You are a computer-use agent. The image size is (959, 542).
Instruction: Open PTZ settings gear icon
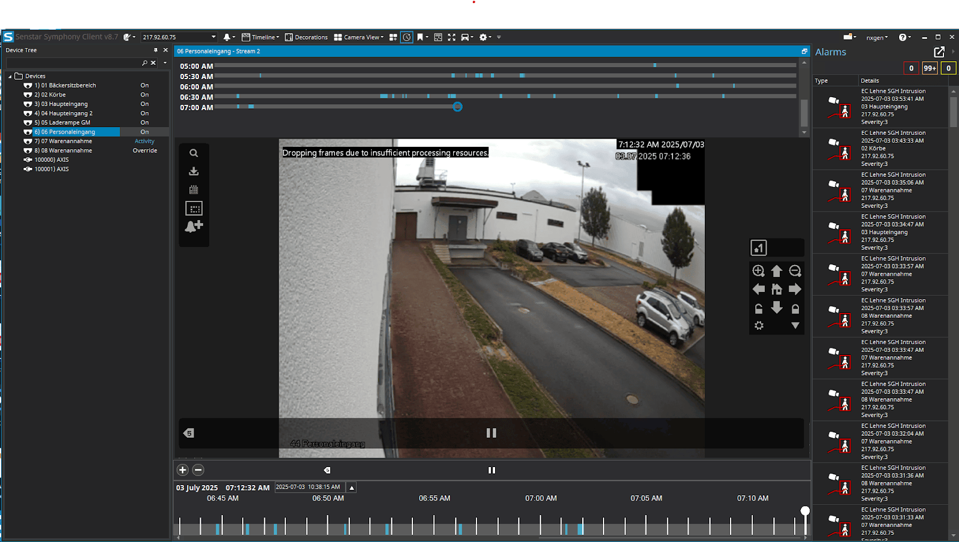pyautogui.click(x=759, y=326)
